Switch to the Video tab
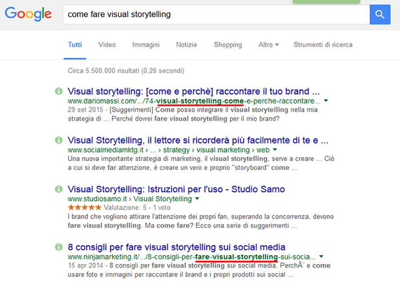 (x=107, y=45)
